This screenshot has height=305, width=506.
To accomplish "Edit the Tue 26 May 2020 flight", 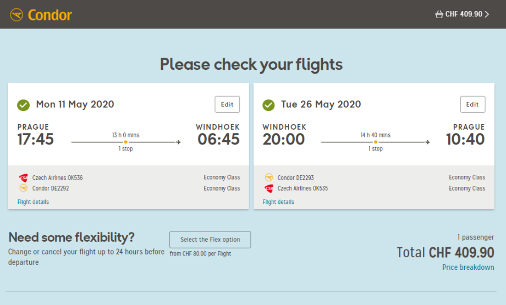I will tap(472, 104).
